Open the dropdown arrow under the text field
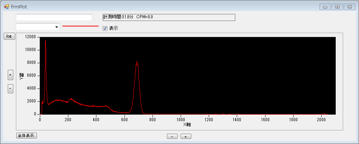 click(57, 27)
